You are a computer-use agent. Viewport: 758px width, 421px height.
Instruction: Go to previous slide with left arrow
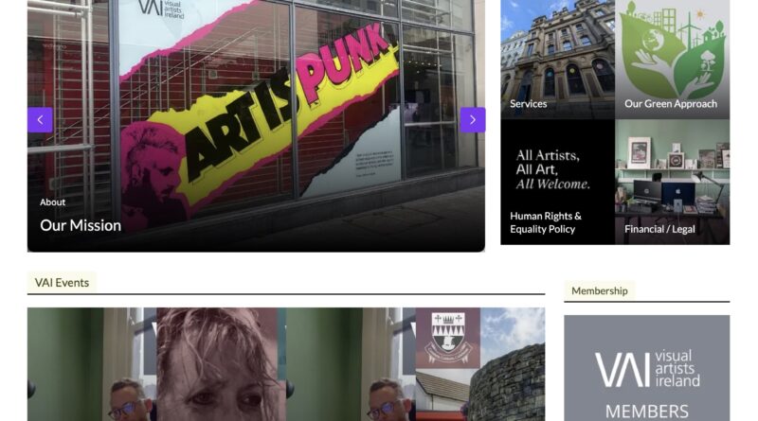pos(40,120)
